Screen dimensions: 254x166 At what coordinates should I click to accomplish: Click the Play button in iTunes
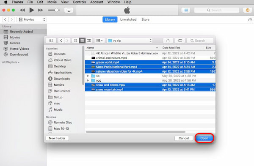pos(31,10)
